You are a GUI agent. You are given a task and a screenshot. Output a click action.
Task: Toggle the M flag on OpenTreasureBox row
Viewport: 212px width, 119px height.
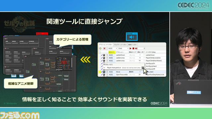[x=107, y=75]
